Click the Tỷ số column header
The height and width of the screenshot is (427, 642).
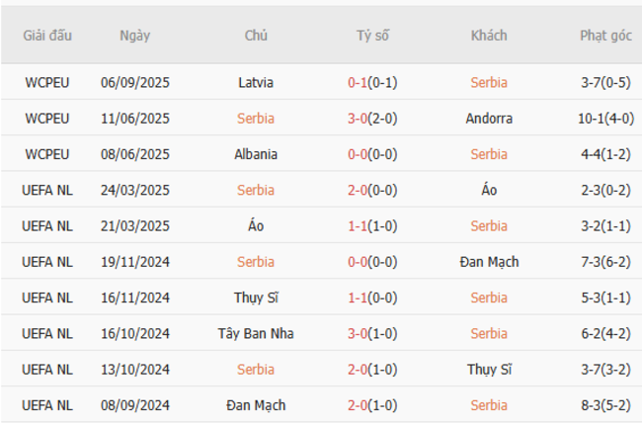coord(372,36)
